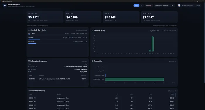Viewport: 205px width, 110px height.
Task: Click the Time column header in Recent requests
Action: pos(30,95)
